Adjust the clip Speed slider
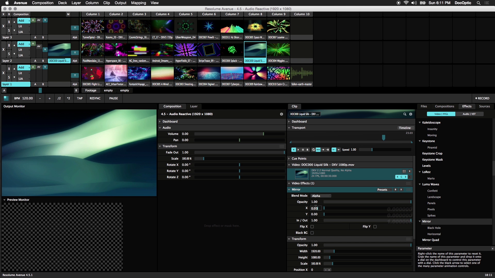The width and height of the screenshot is (495, 278). click(x=385, y=150)
